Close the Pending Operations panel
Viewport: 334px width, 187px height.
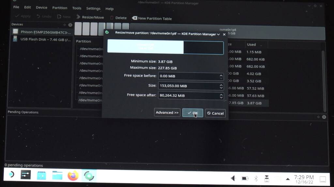[x=324, y=117]
